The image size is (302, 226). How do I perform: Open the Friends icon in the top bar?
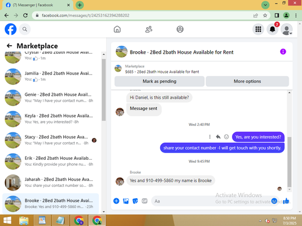coord(149,30)
